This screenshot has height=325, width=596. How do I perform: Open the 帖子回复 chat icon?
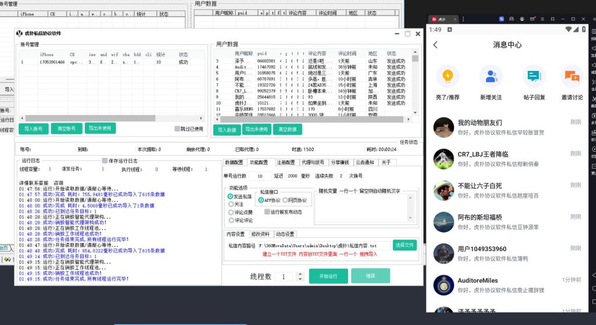tap(533, 76)
